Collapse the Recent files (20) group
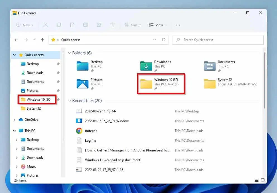277x193 pixels. pos(70,101)
